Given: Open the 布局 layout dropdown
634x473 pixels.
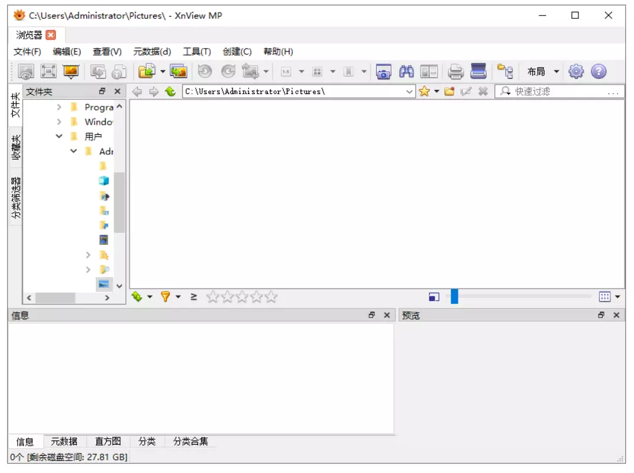Looking at the screenshot, I should tap(543, 72).
